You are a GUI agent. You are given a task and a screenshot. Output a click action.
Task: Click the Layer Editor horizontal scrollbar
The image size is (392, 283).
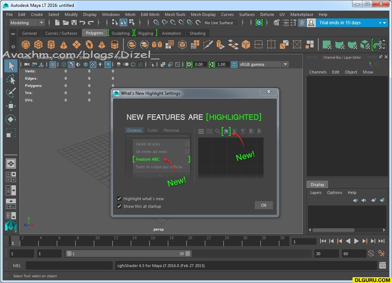click(334, 230)
